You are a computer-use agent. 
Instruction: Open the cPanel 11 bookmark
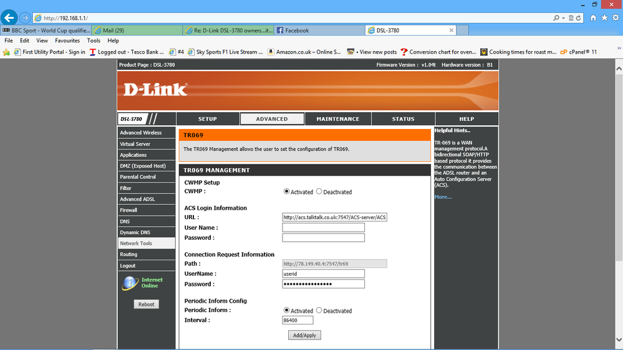(578, 52)
